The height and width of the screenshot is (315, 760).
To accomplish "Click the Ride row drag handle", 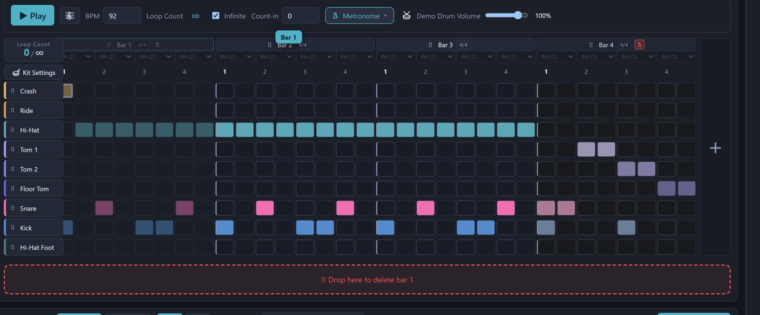I will click(12, 110).
